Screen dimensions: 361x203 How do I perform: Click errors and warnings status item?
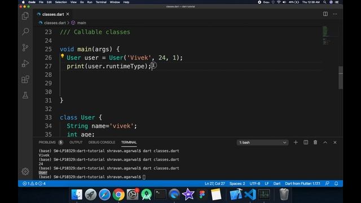click(34, 183)
